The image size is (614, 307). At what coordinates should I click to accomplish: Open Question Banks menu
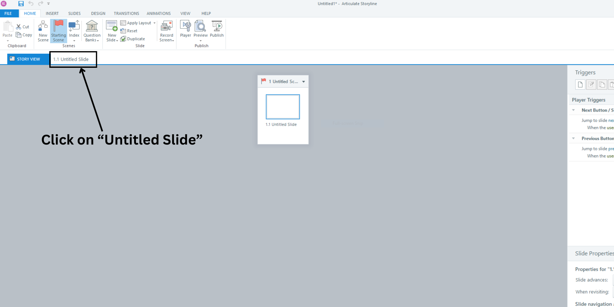click(x=92, y=31)
